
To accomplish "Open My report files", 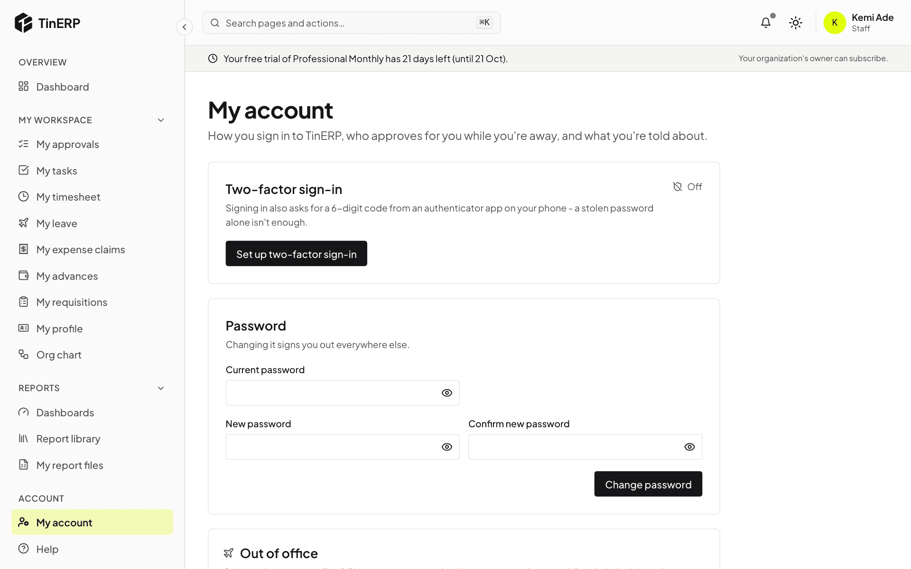I will (x=92, y=465).
